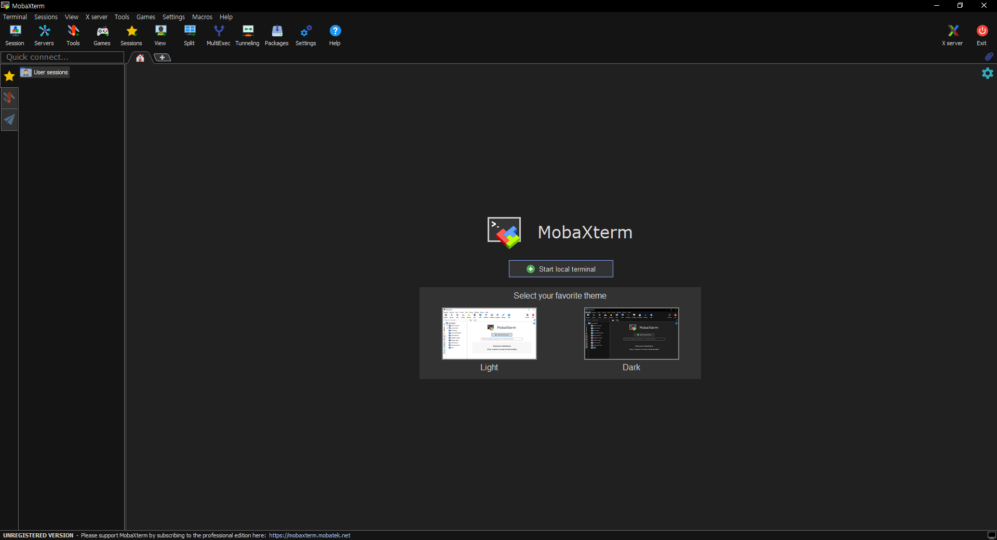Click the MobaXterm logo image
Image resolution: width=997 pixels, height=540 pixels.
pos(504,232)
